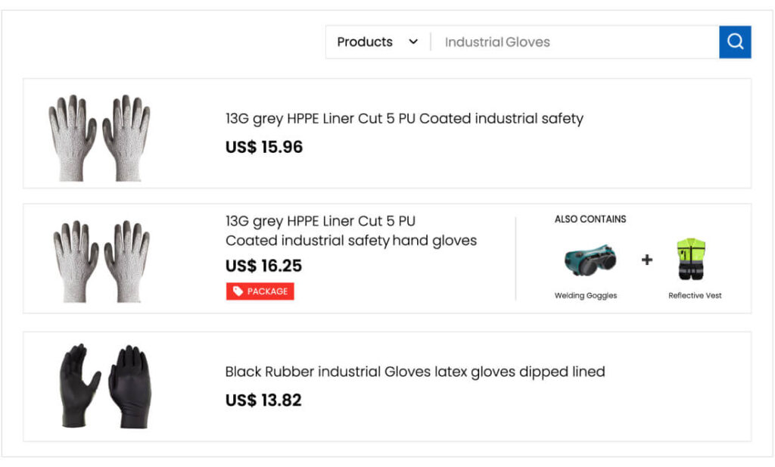Select the US$ 15.96 price
This screenshot has height=467, width=775.
pos(263,147)
